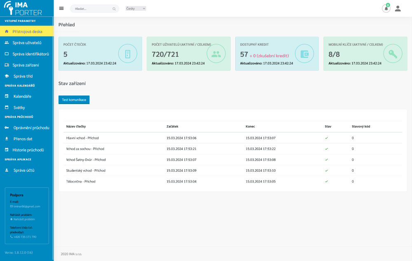Click the IMA Porter logo
The width and height of the screenshot is (412, 261).
[23, 8]
